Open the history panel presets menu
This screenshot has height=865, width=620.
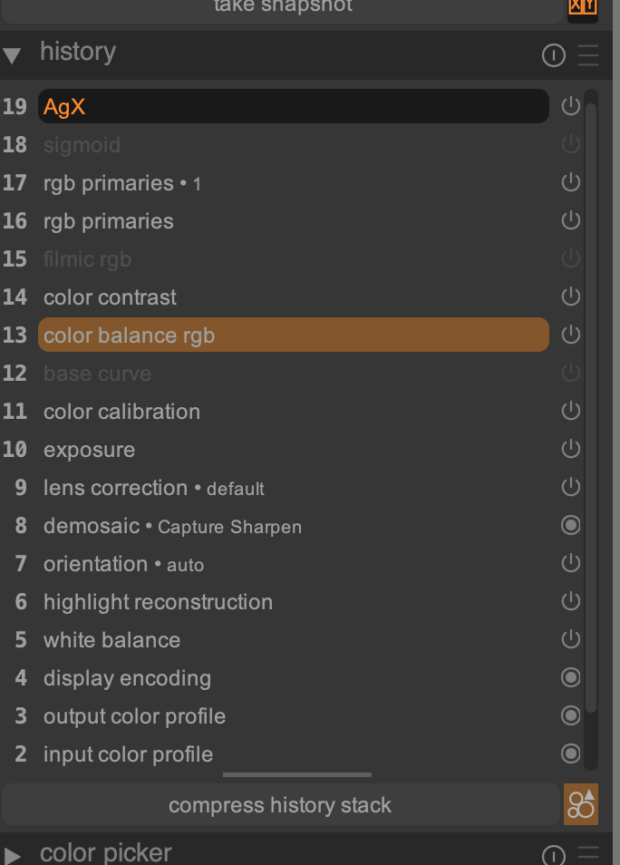click(588, 56)
